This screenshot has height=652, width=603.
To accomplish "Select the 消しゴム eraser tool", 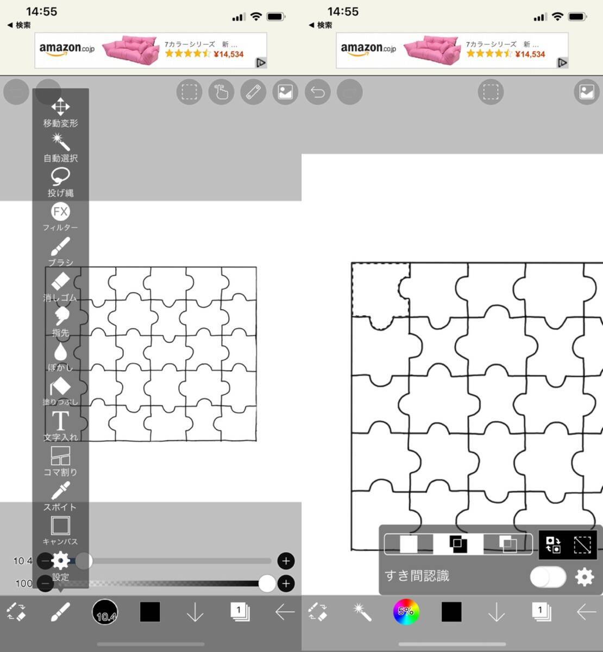I will click(x=60, y=287).
